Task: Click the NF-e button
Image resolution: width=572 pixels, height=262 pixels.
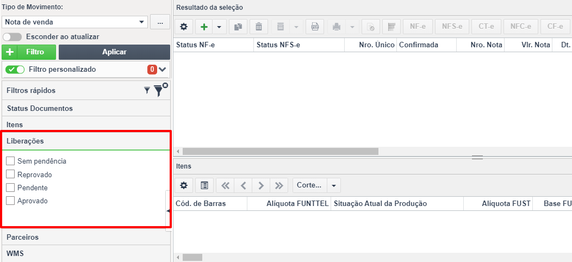Action: click(418, 27)
